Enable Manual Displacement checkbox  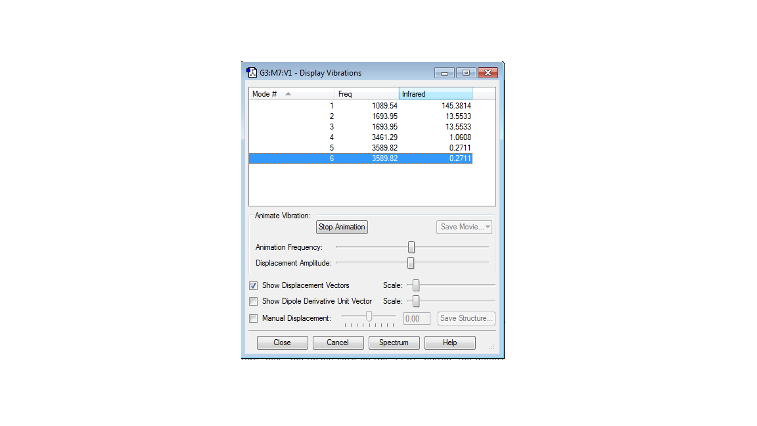click(x=254, y=318)
